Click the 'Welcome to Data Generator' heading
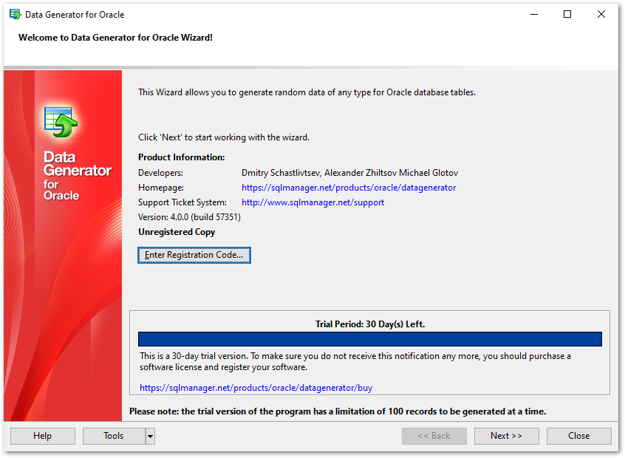Screen dimensions: 625x458 [x=115, y=38]
